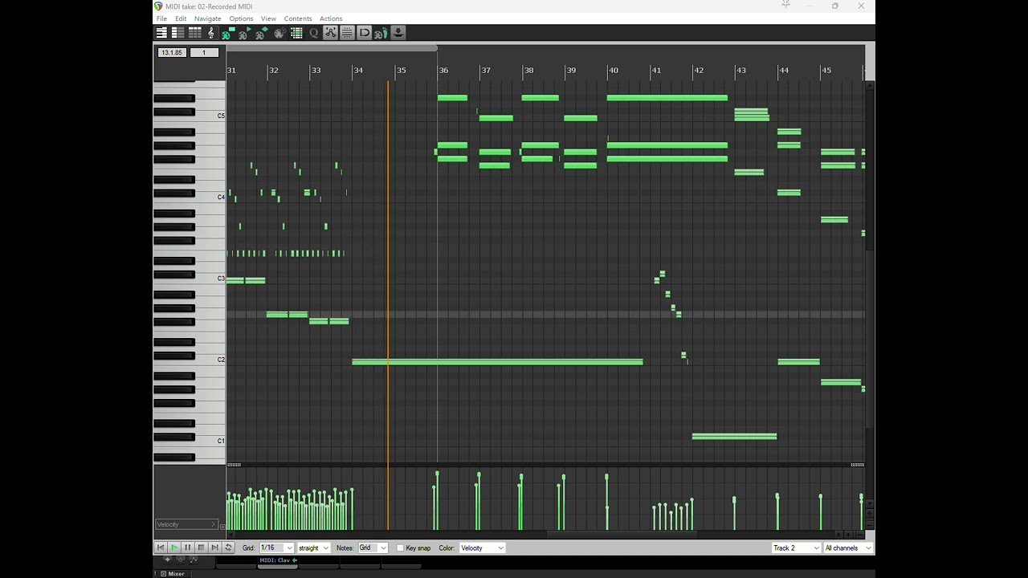
Task: Click the C1 key on the piano
Action: [210, 441]
